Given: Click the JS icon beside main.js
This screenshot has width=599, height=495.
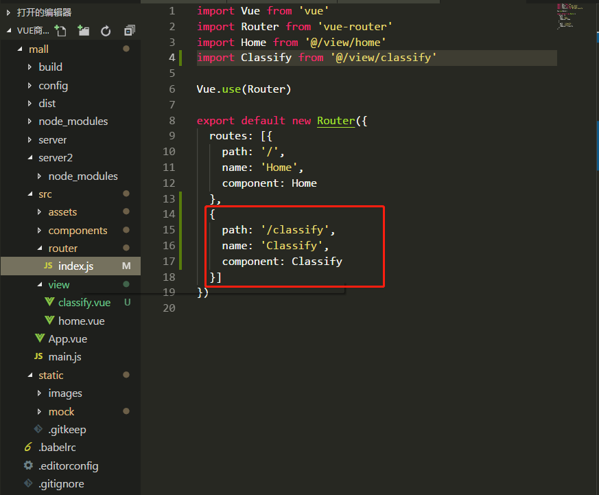Looking at the screenshot, I should coord(38,356).
